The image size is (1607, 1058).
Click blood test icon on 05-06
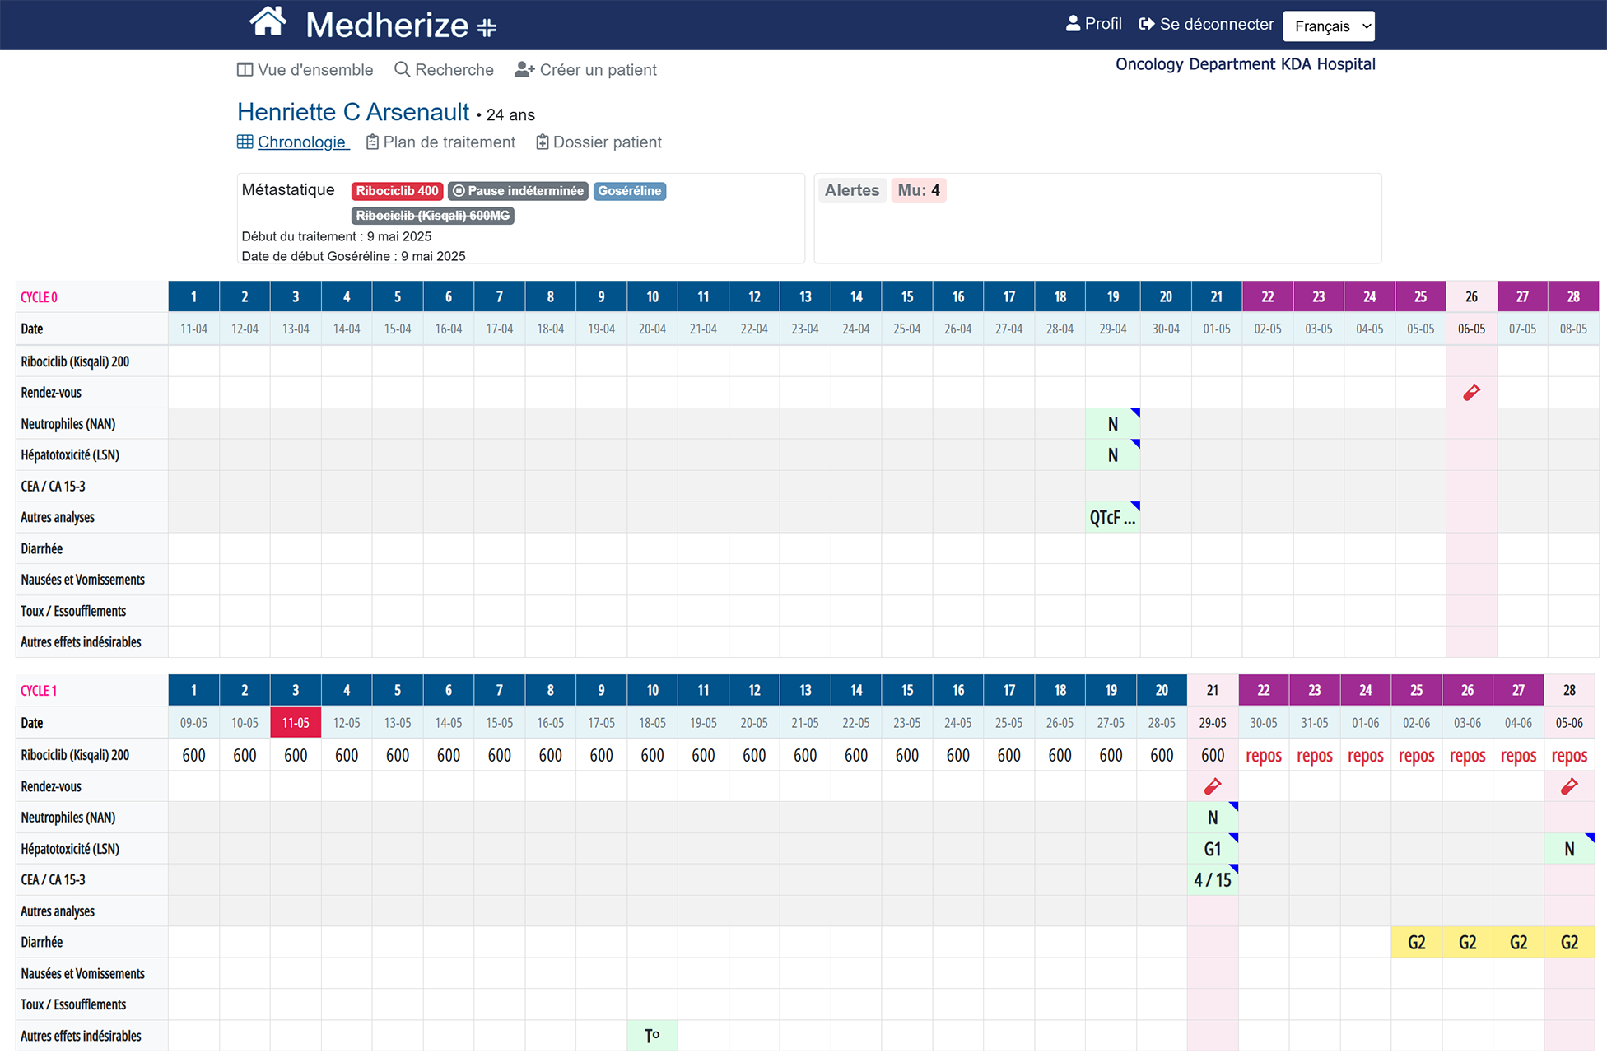click(1569, 786)
